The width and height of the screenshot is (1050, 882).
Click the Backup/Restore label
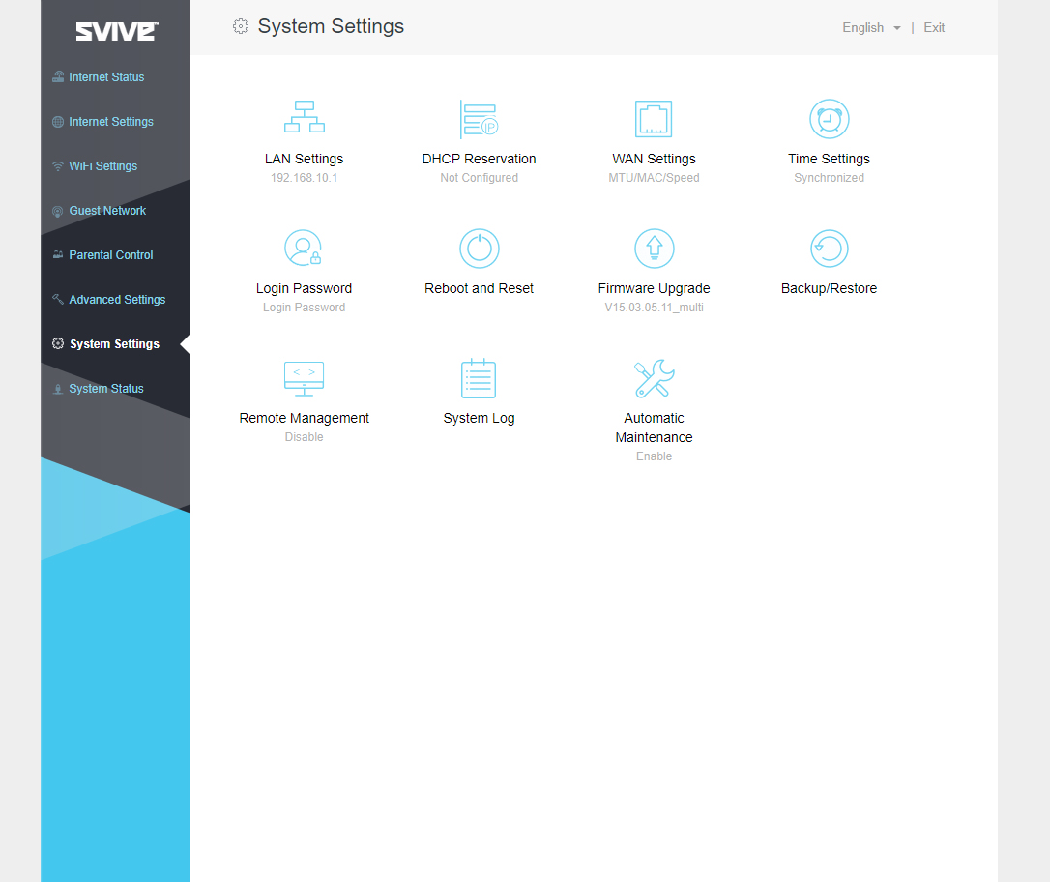[x=829, y=288]
